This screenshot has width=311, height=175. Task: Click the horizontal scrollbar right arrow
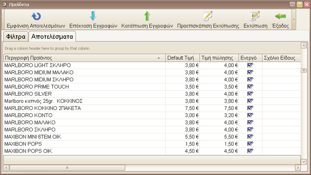(x=298, y=168)
